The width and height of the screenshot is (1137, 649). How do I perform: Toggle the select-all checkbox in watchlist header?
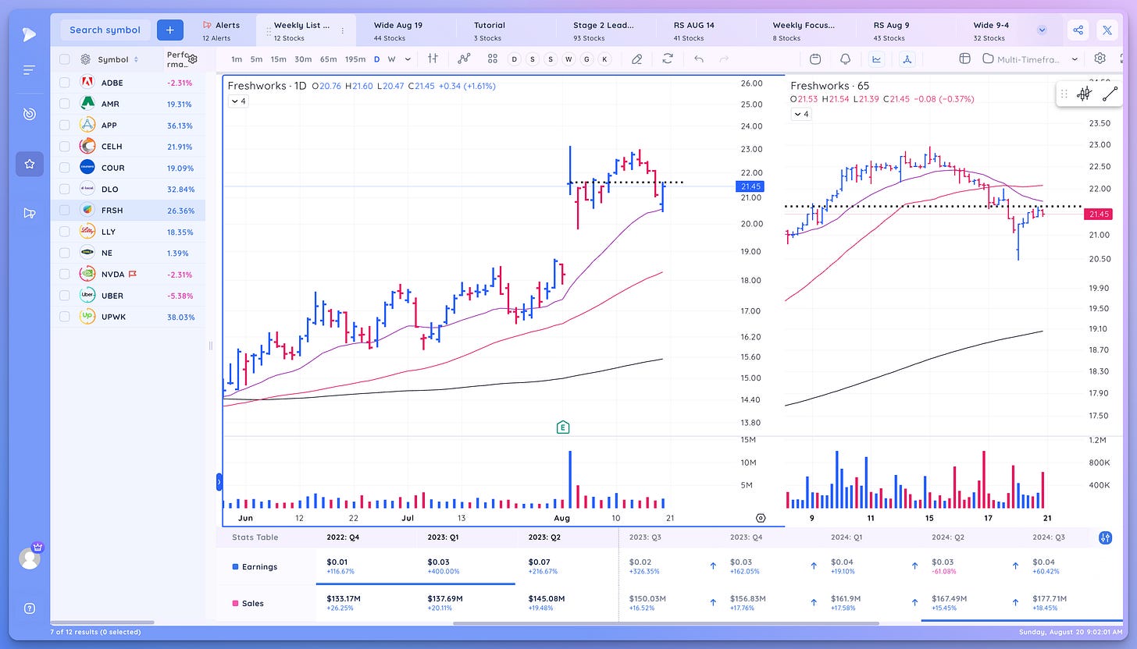click(x=65, y=59)
